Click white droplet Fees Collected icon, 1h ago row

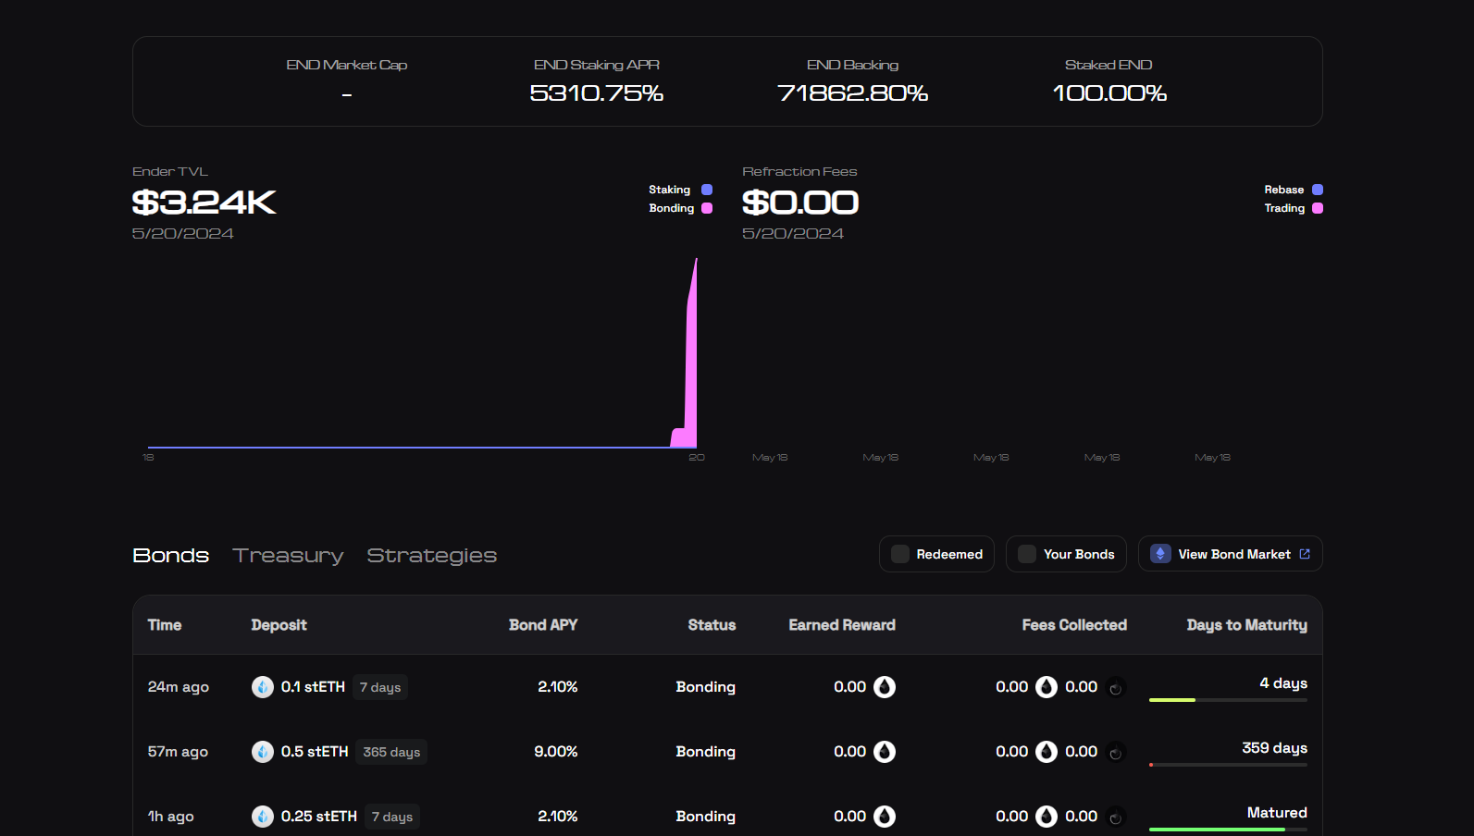point(1047,817)
